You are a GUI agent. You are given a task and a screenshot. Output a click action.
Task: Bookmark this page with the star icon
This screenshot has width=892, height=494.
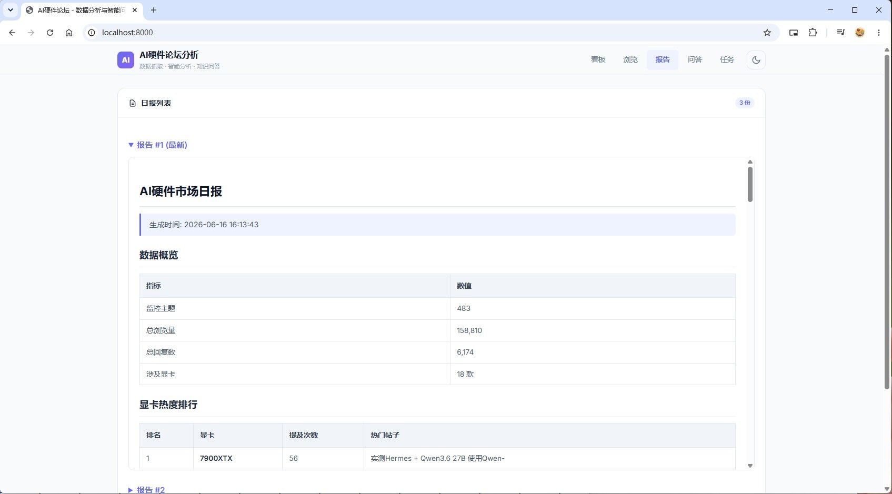coord(767,33)
